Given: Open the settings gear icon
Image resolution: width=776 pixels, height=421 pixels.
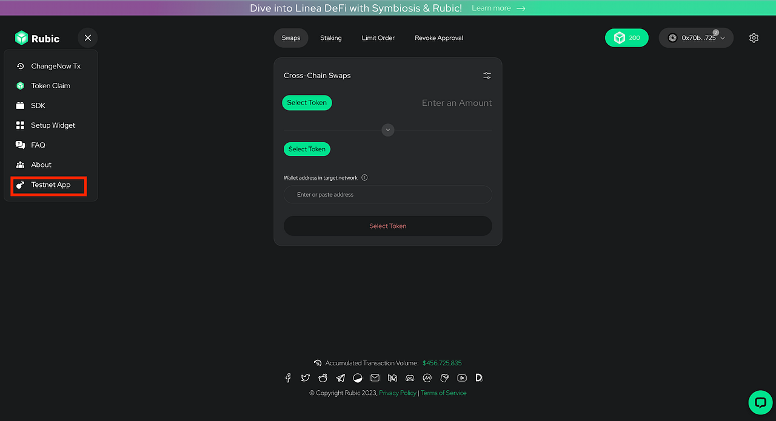Looking at the screenshot, I should click(754, 38).
